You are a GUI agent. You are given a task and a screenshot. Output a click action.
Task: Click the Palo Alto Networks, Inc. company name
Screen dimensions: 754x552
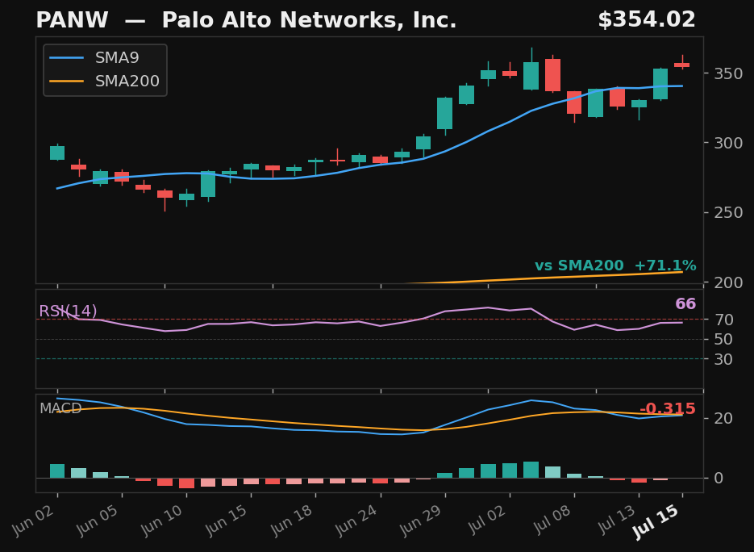[x=309, y=21]
